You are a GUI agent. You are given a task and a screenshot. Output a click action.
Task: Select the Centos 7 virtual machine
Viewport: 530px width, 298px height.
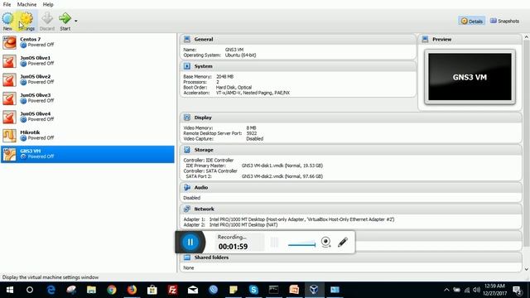(88, 42)
